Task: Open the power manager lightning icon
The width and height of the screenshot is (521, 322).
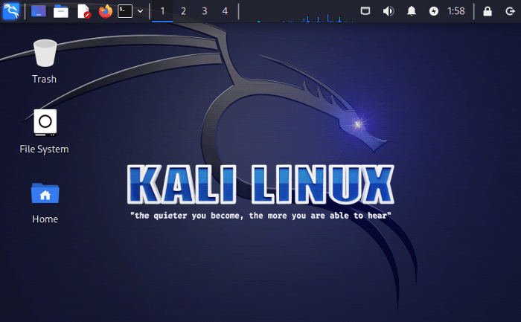Action: point(434,11)
